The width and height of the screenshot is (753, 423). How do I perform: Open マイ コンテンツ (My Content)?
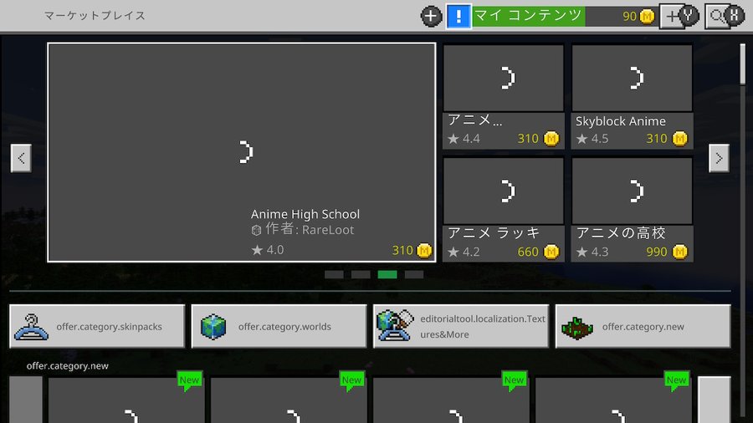[528, 16]
